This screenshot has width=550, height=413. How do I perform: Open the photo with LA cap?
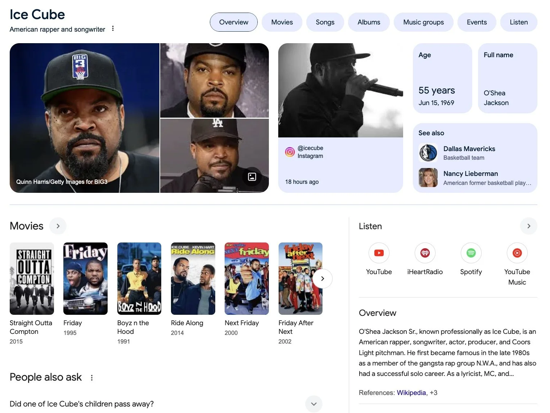pyautogui.click(x=215, y=156)
